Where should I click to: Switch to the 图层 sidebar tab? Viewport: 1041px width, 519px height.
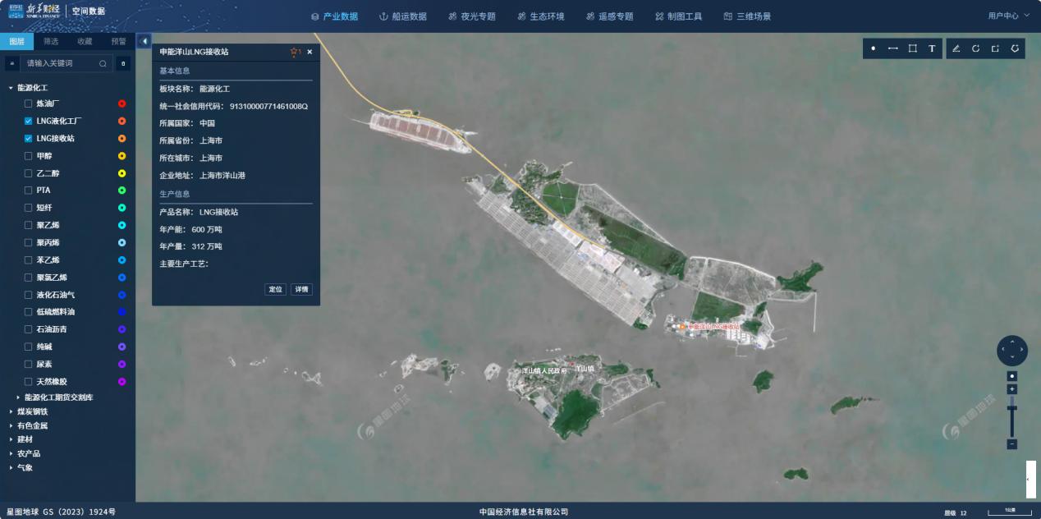[x=16, y=41]
